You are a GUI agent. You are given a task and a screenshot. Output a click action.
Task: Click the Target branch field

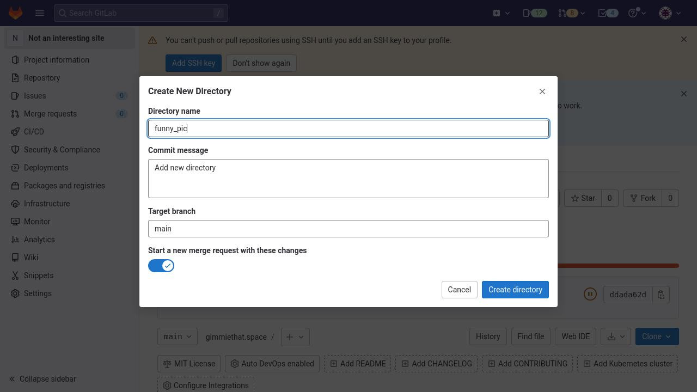point(348,229)
